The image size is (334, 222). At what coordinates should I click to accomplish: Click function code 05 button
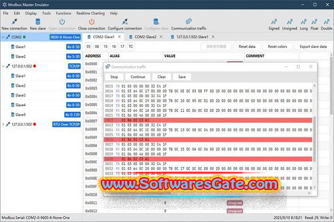(89, 47)
